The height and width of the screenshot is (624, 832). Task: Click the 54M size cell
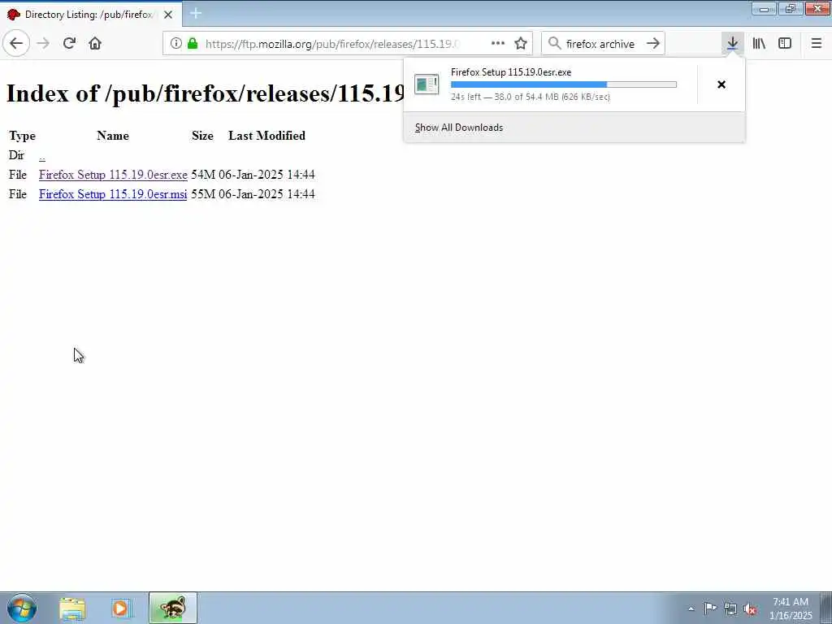coord(203,175)
